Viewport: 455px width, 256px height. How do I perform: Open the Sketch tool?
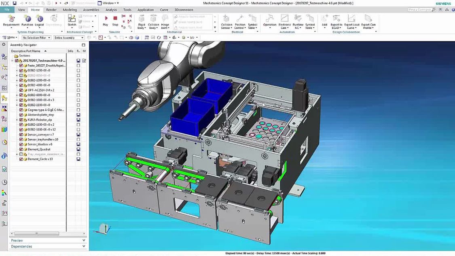click(x=72, y=19)
